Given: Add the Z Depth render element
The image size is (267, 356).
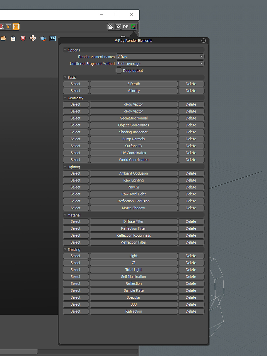Looking at the screenshot, I should tap(134, 84).
